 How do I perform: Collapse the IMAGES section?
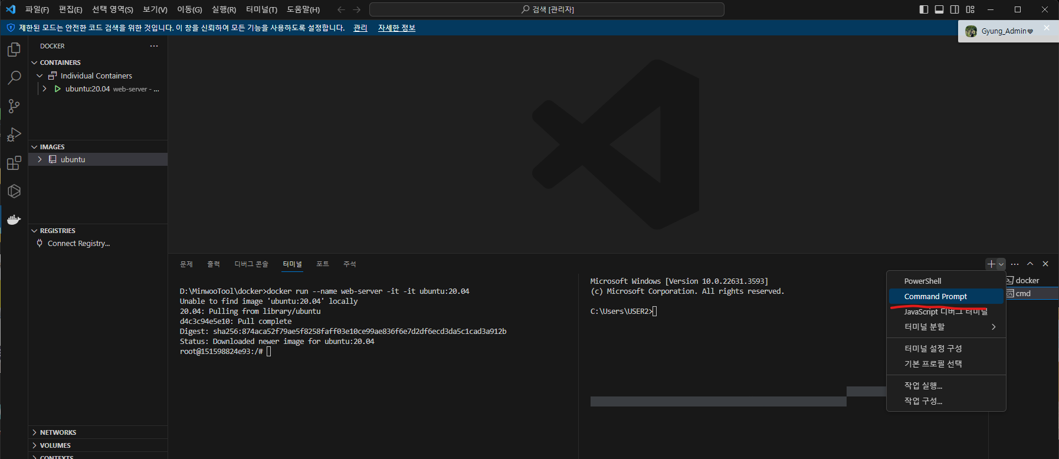coord(34,147)
